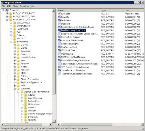
Task: Click the DioDrivers DWORD value icon
Action: tap(59, 20)
